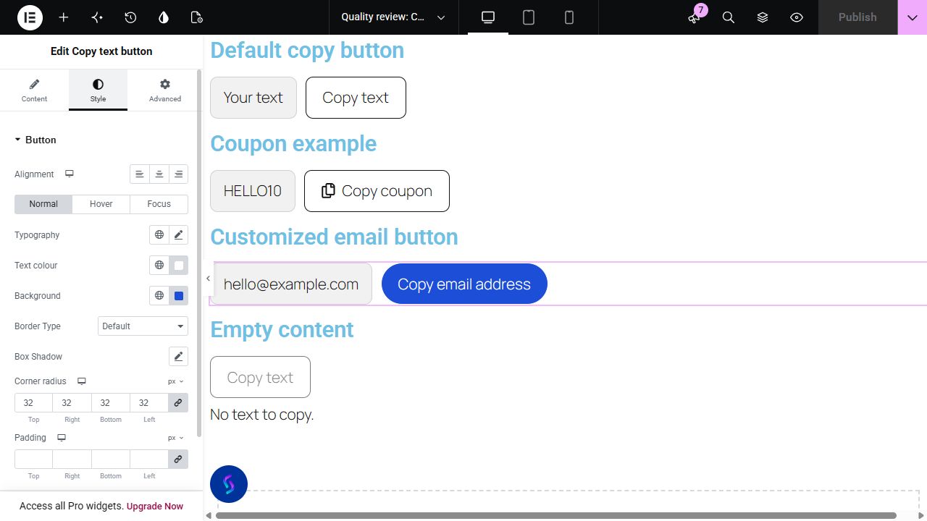Open site theme style droplet

pos(164,17)
